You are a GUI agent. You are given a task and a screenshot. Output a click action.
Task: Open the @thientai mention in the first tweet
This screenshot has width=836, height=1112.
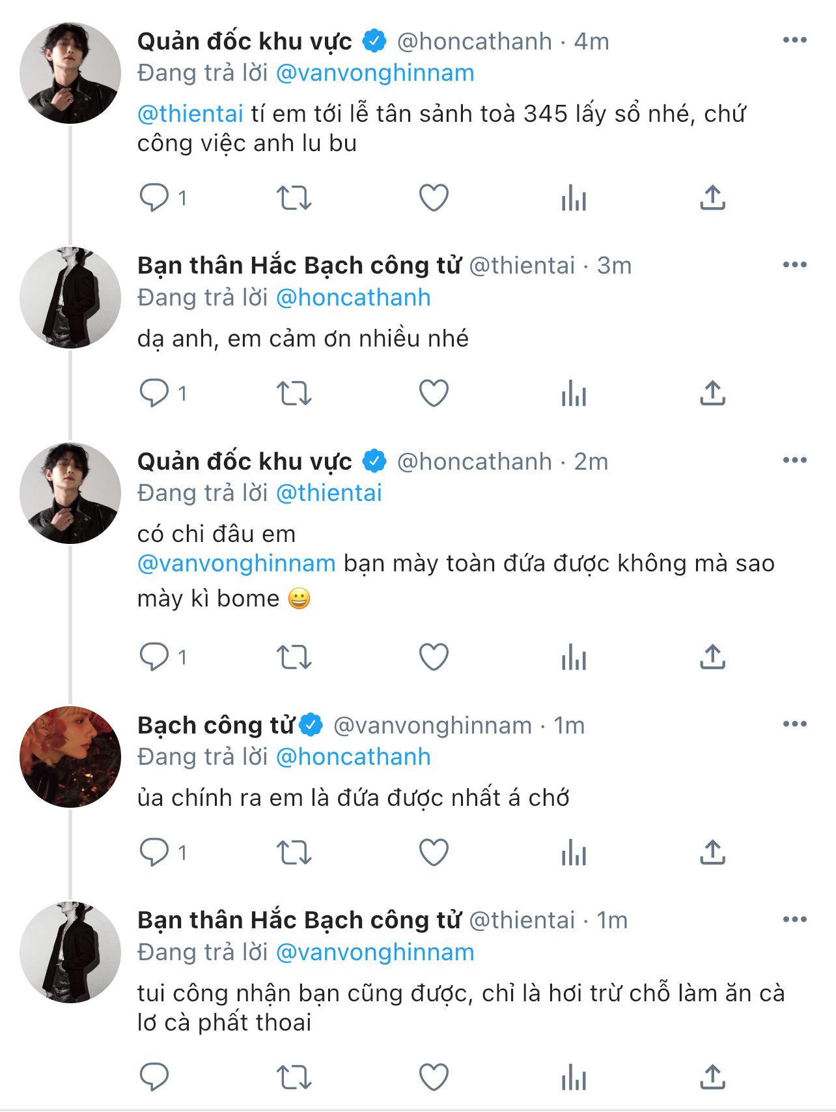(x=190, y=114)
